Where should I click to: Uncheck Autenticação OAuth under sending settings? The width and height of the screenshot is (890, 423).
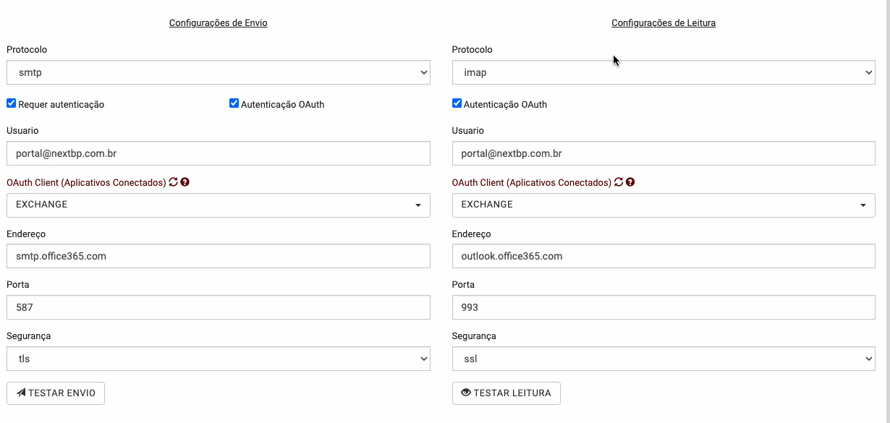coord(234,103)
